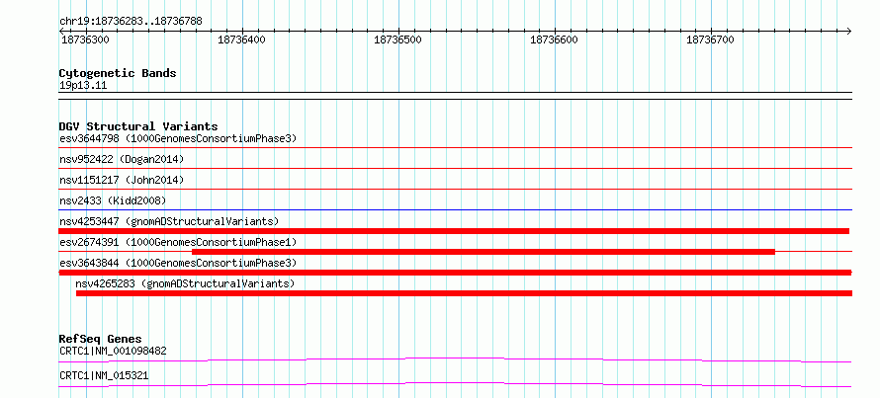The image size is (880, 398).
Task: Open variant esv3643844 Phase3 label
Action: tap(178, 263)
